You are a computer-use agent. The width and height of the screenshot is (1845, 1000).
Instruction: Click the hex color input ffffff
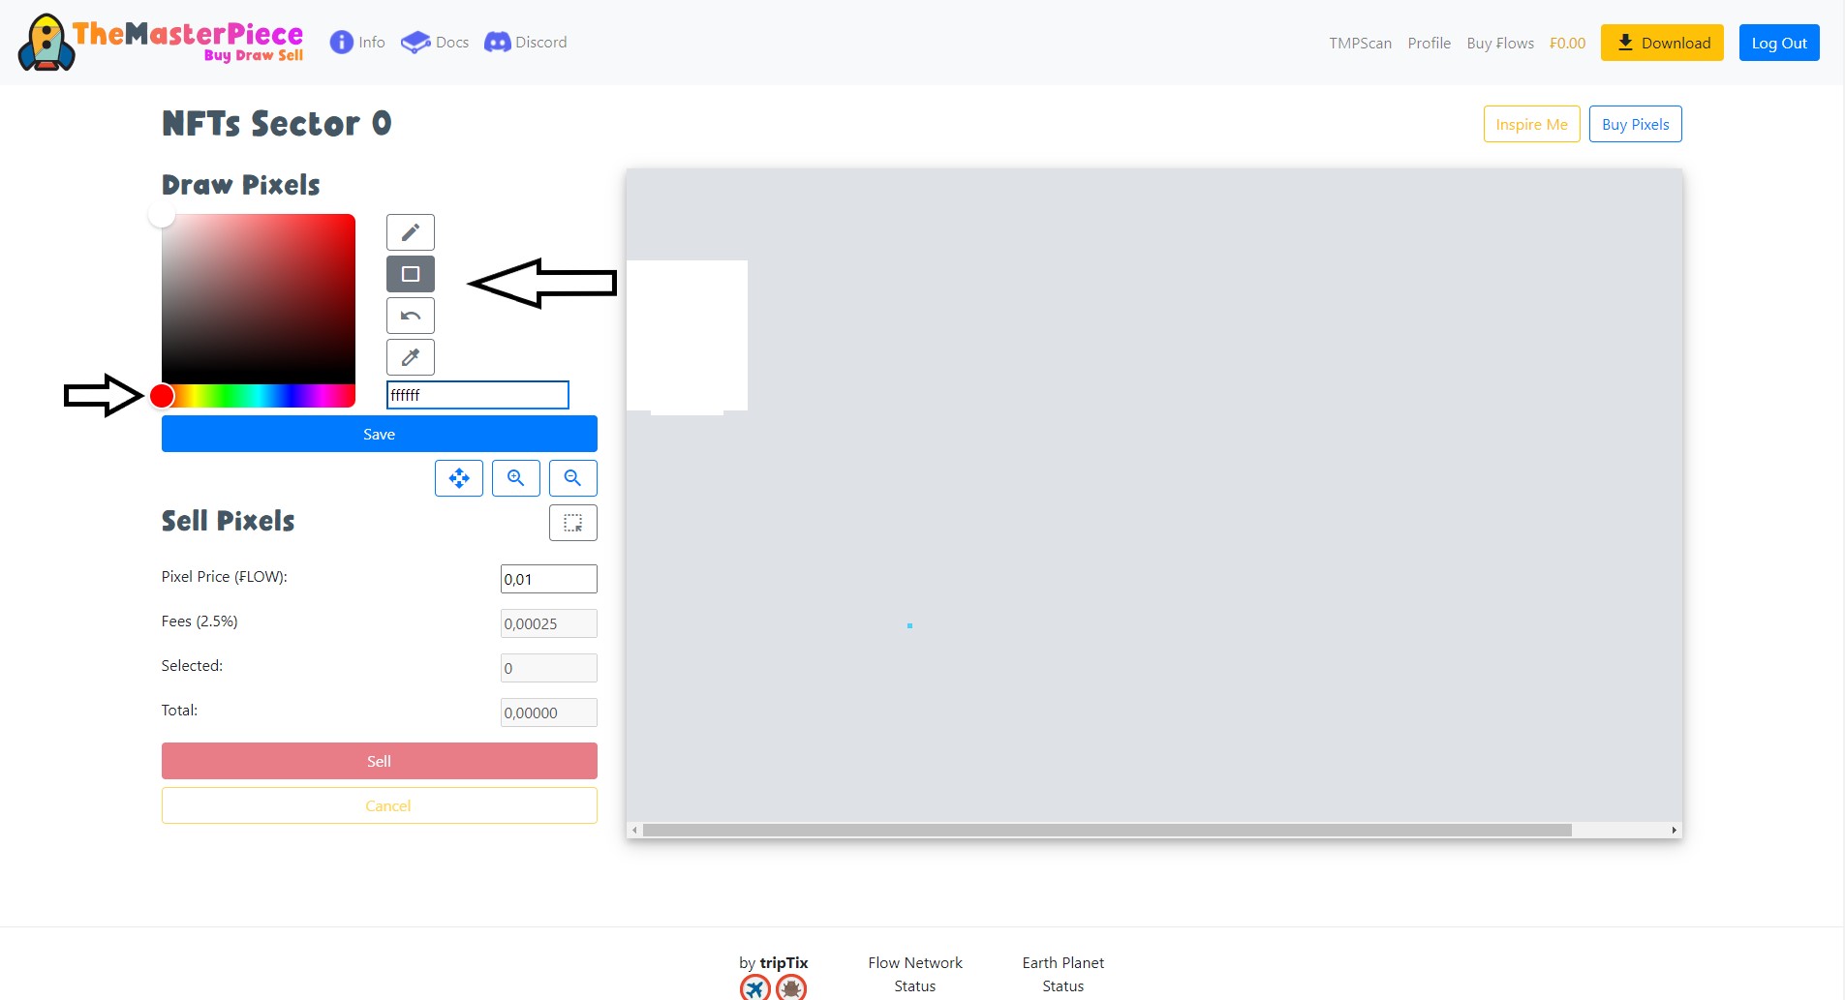[x=477, y=395]
